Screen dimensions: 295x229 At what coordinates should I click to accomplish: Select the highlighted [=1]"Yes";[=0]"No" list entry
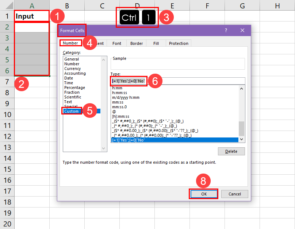(x=175, y=140)
